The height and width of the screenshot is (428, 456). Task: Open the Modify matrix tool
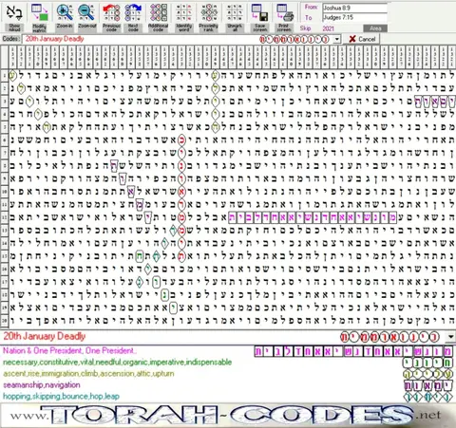(x=39, y=17)
